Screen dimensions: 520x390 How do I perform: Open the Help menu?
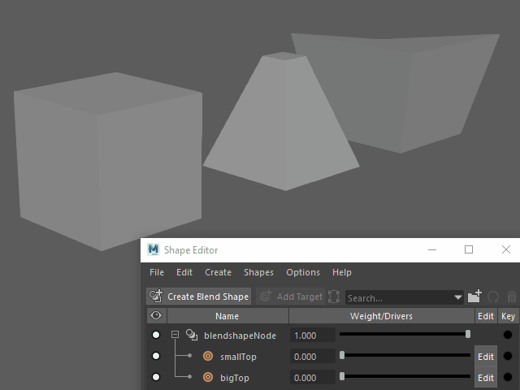[x=341, y=272]
